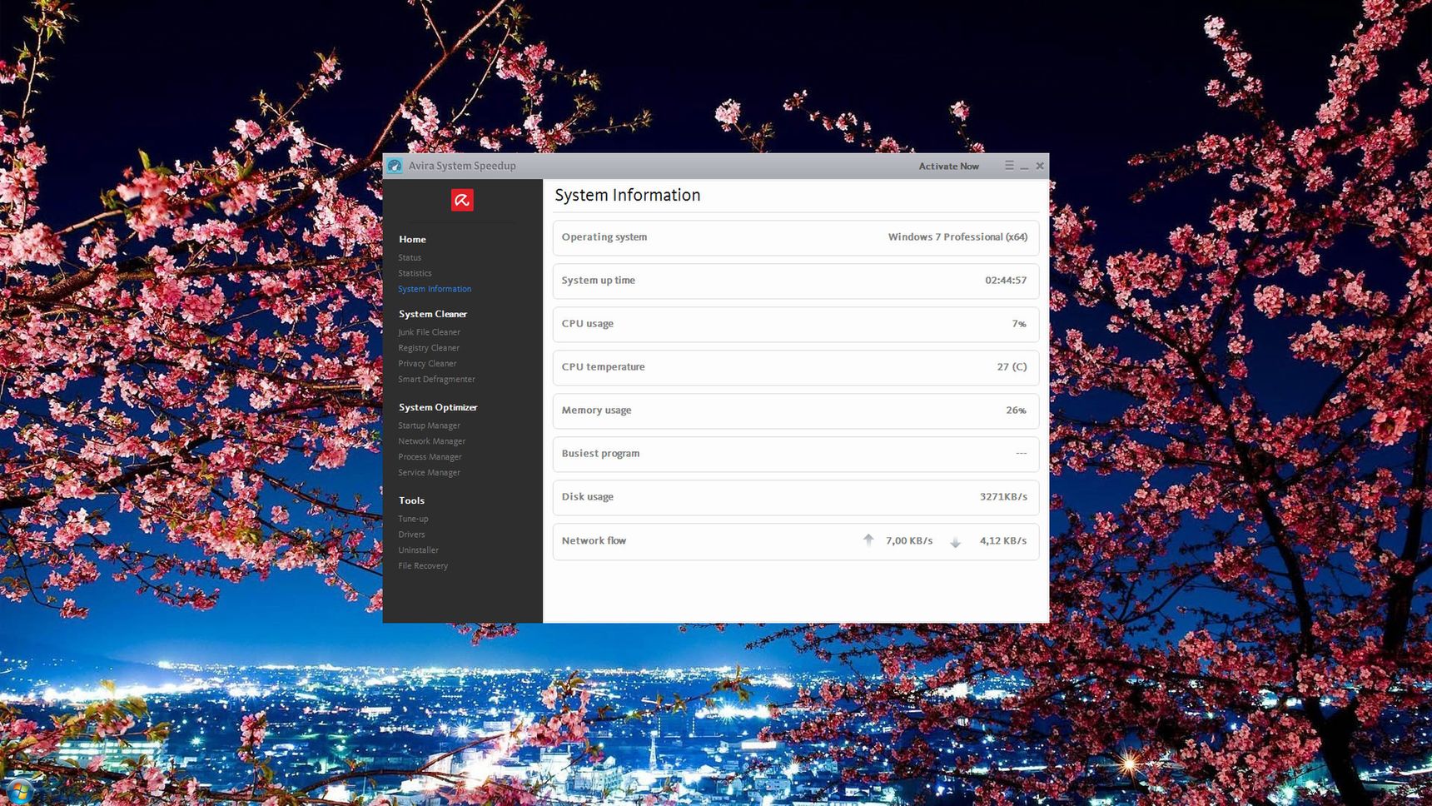Select System Information in sidebar
This screenshot has width=1432, height=806.
coord(435,289)
